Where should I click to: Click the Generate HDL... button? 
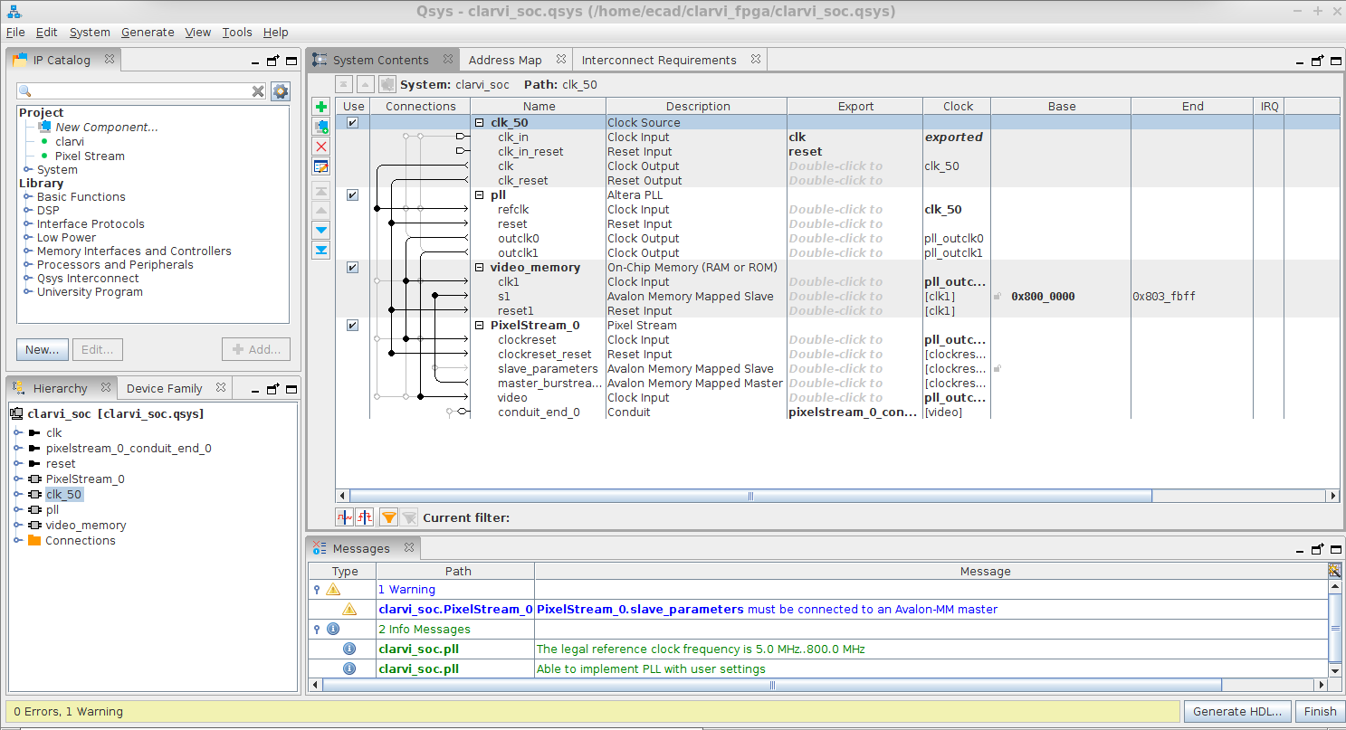pyautogui.click(x=1237, y=711)
